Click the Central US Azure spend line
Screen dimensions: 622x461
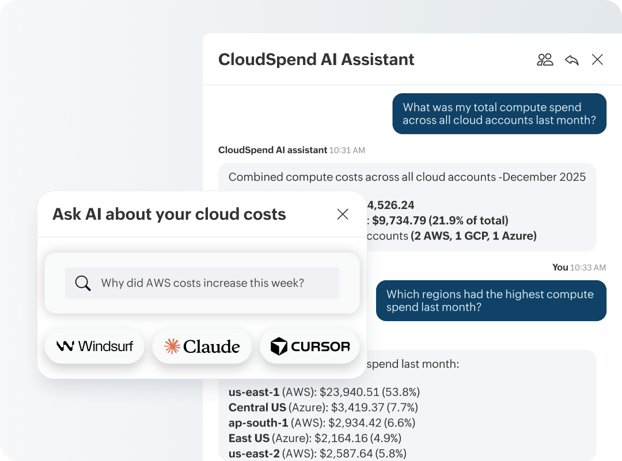click(x=323, y=407)
